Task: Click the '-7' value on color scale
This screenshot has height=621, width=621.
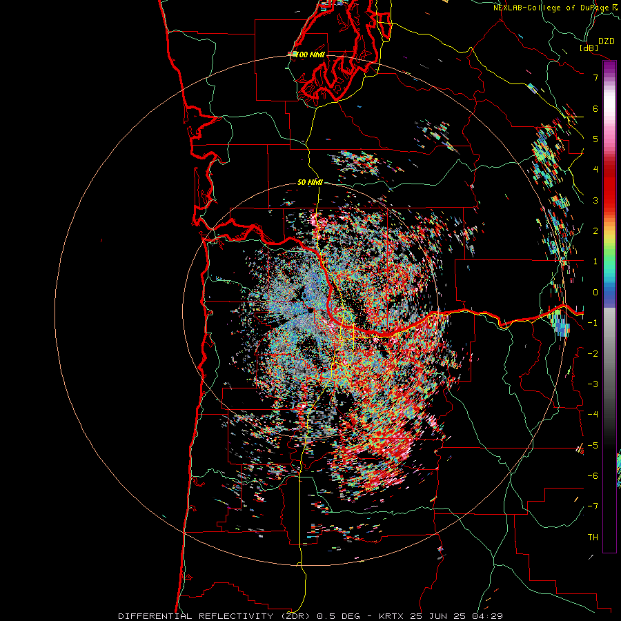Action: [x=593, y=506]
